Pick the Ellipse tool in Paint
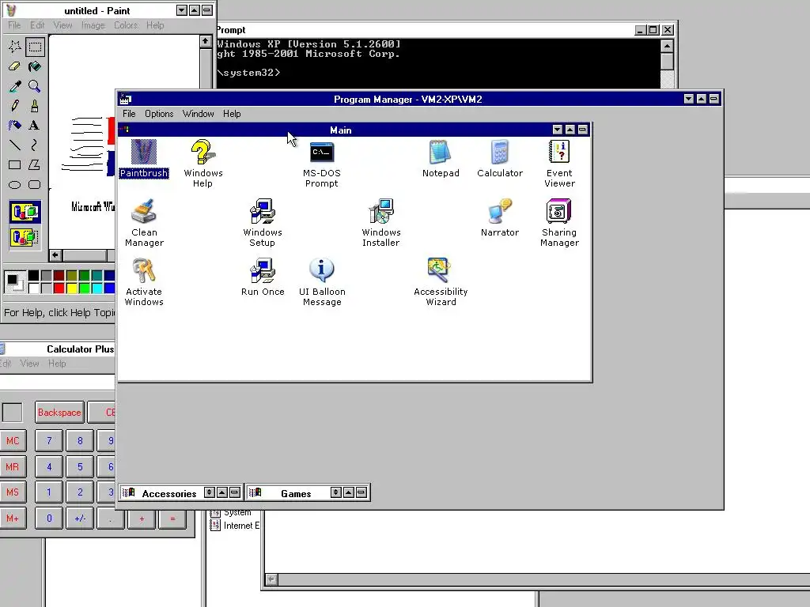This screenshot has width=810, height=607. (x=14, y=184)
